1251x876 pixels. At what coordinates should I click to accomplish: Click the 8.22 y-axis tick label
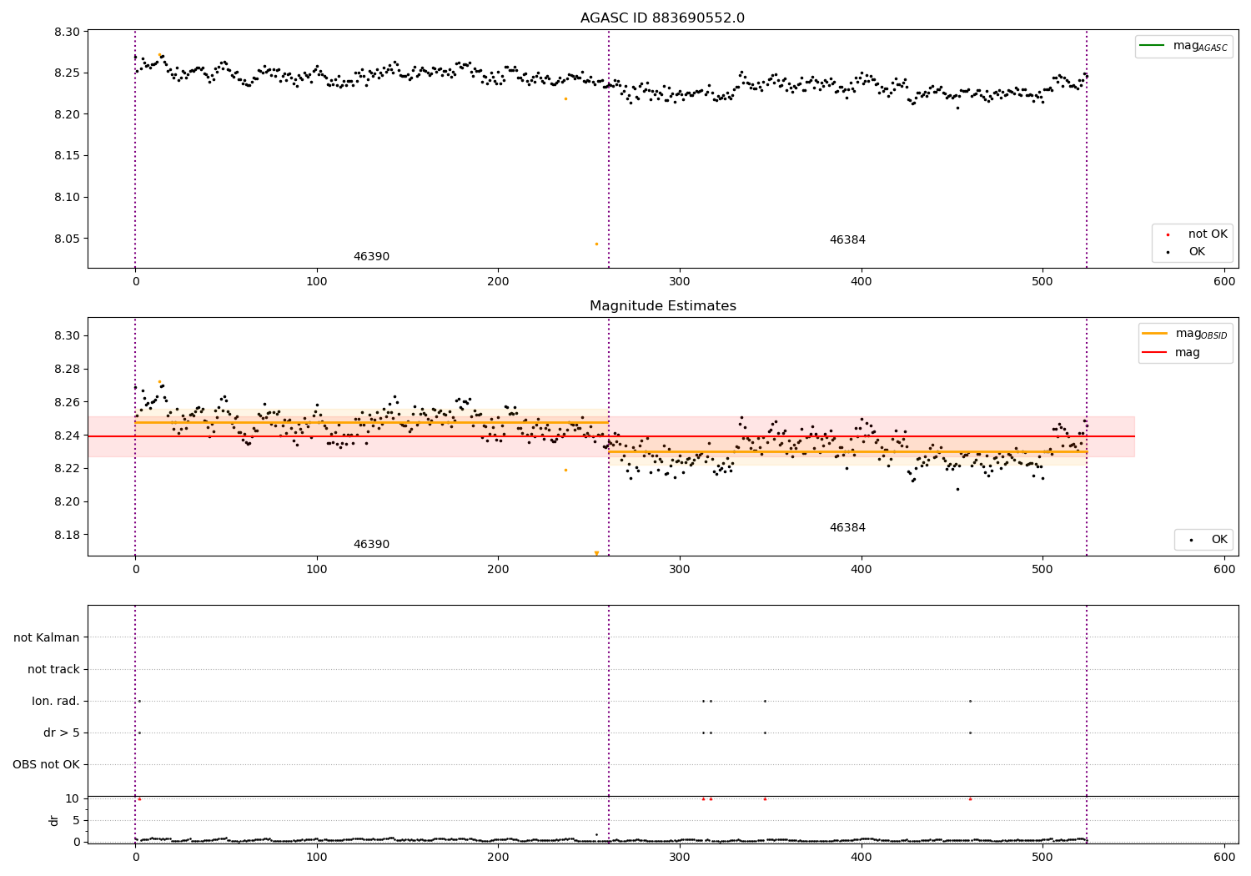pyautogui.click(x=67, y=468)
